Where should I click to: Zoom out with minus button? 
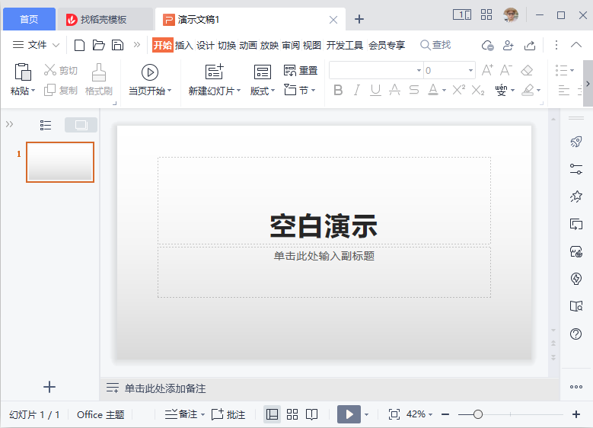click(x=445, y=414)
